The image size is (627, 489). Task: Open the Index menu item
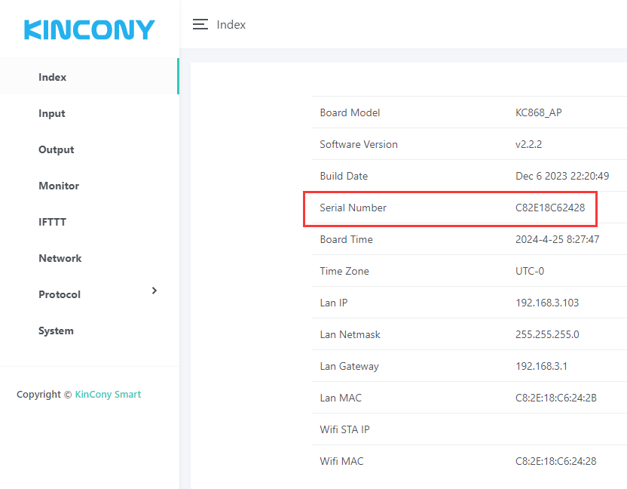[53, 77]
